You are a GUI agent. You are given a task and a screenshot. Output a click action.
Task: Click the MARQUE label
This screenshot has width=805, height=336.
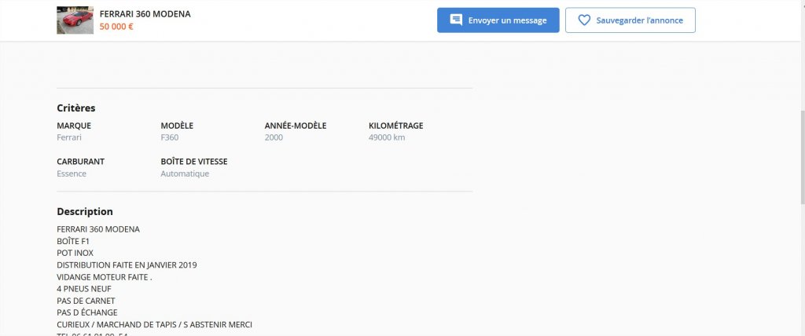(x=74, y=126)
